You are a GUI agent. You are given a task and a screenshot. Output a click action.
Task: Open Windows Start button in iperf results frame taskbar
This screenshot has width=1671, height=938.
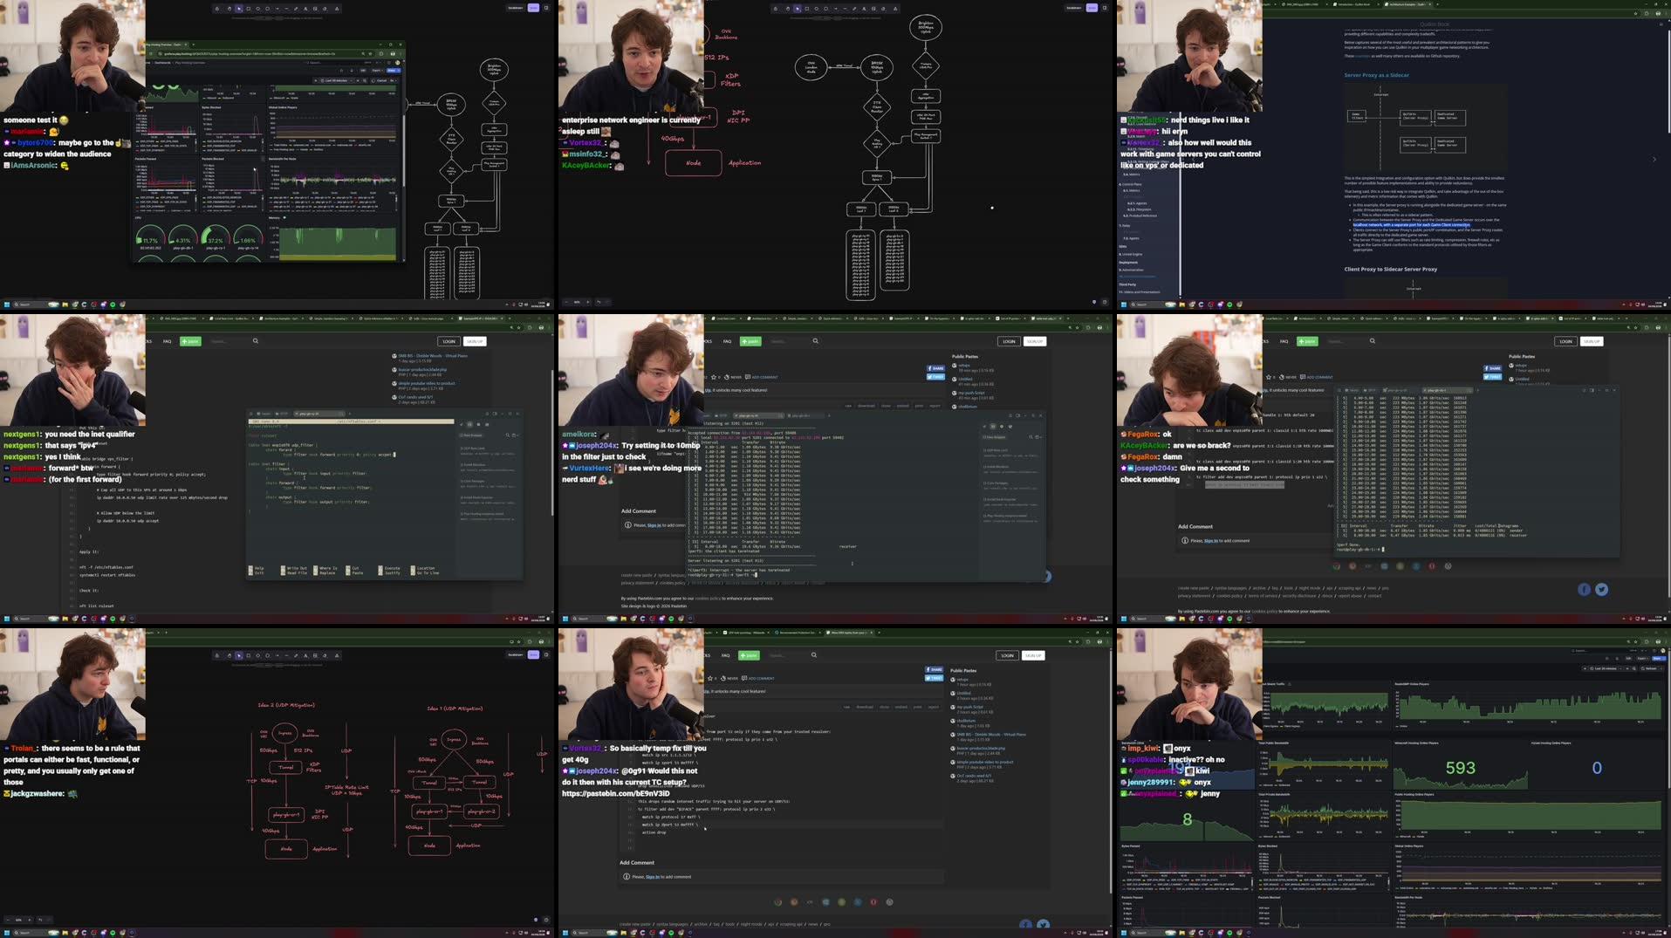1124,619
